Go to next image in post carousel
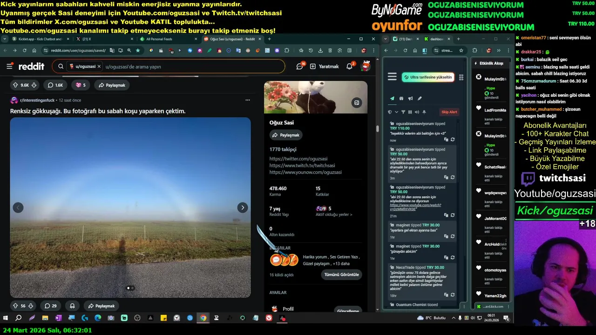This screenshot has width=596, height=335. [243, 208]
